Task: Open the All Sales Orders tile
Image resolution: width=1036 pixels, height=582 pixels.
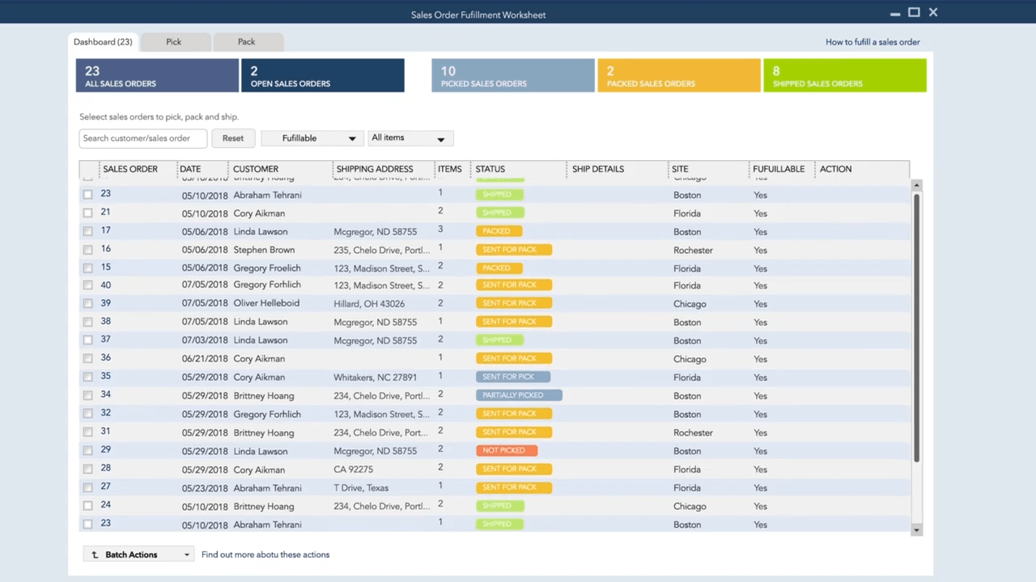Action: point(156,75)
